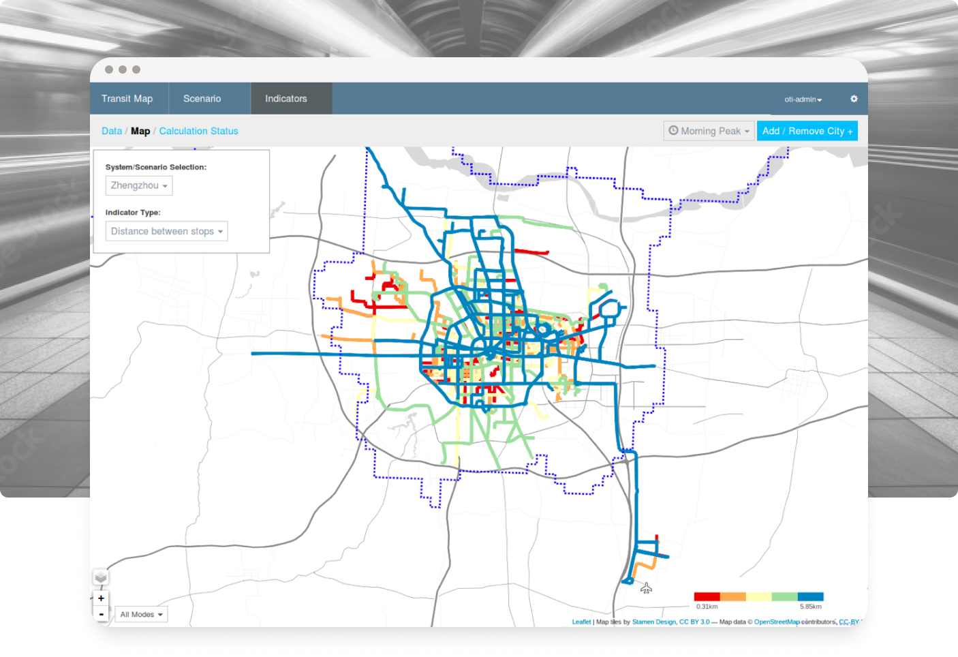Switch to the Transit Map tab
The width and height of the screenshot is (958, 657).
pos(127,99)
